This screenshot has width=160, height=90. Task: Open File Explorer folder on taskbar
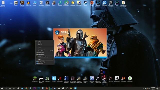[x=71, y=88]
